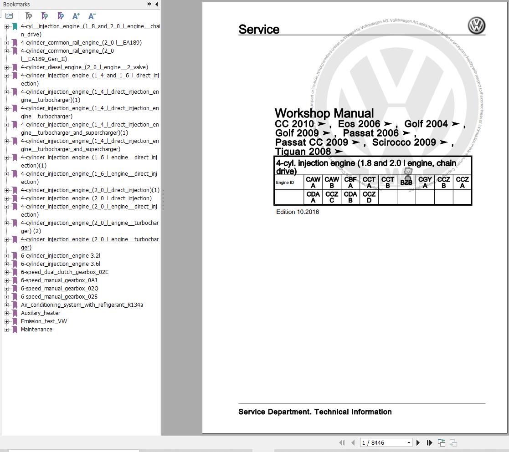
Task: Click the double-arrow icon in Bookmarks header
Action: coord(149,4)
